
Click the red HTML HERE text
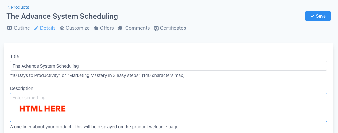click(42, 109)
